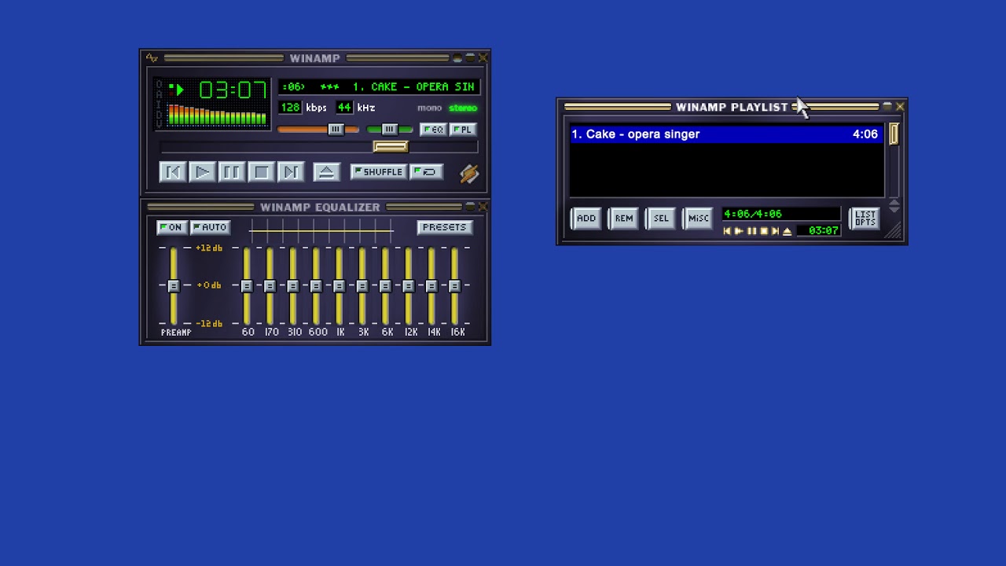
Task: Toggle the Shuffle button
Action: pos(378,172)
